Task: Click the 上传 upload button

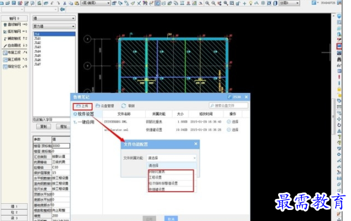Action: click(82, 106)
